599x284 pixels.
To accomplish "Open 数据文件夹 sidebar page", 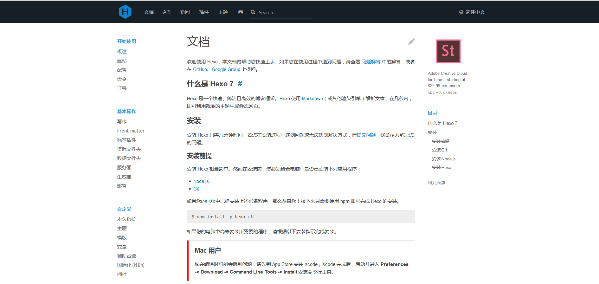I will [129, 158].
